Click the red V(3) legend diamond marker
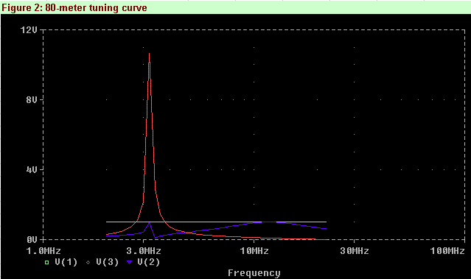471x279 pixels. click(x=88, y=263)
